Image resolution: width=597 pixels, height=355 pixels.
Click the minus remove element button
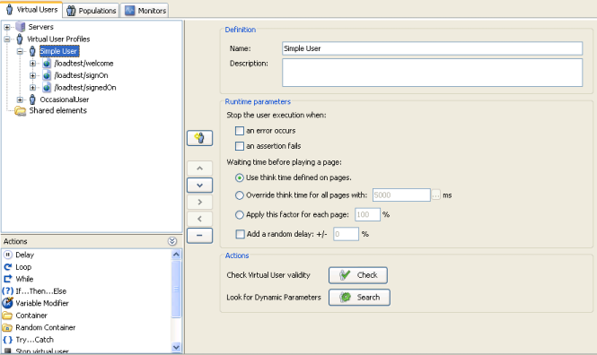tap(199, 235)
